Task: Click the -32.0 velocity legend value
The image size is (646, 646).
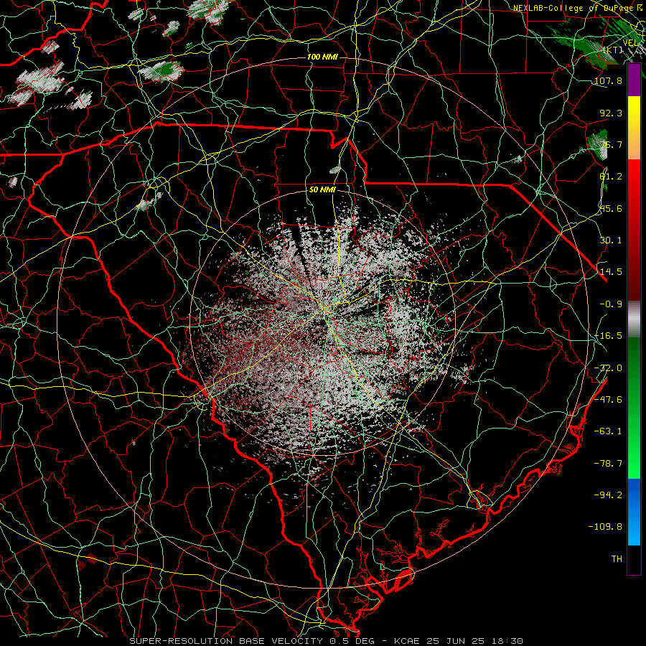Action: 608,368
